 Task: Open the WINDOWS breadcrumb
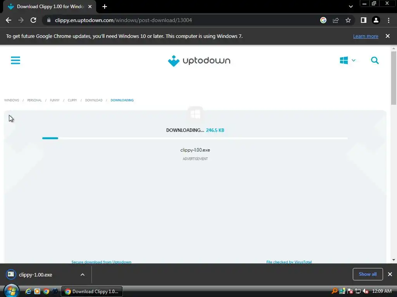point(12,100)
